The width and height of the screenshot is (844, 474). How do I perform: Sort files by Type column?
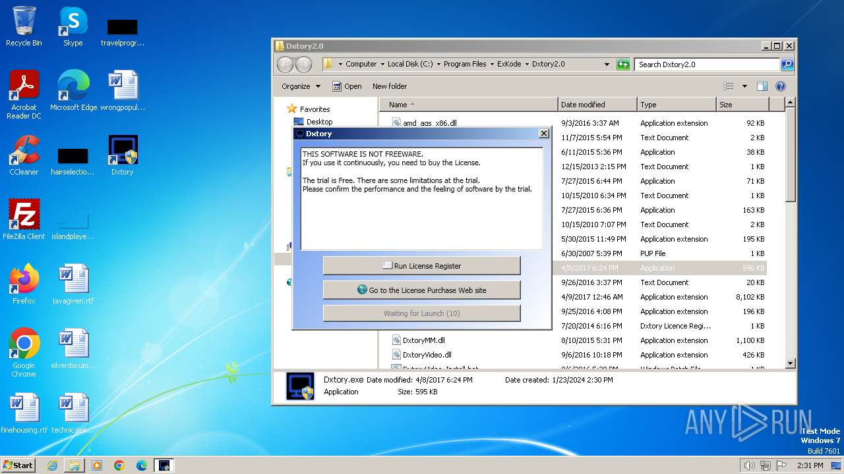[x=677, y=105]
